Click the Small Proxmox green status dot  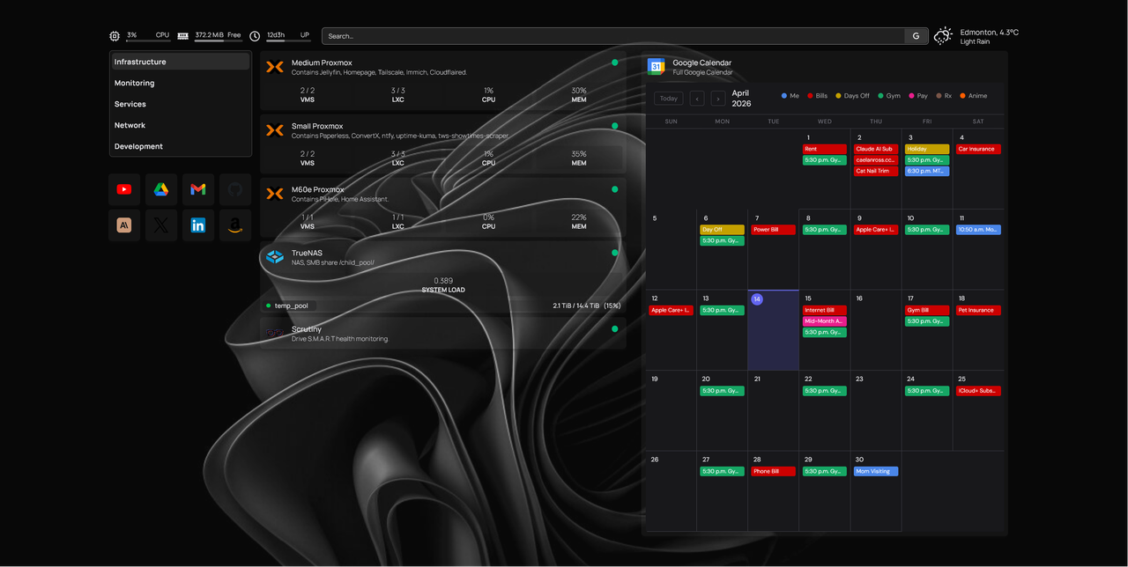tap(615, 126)
